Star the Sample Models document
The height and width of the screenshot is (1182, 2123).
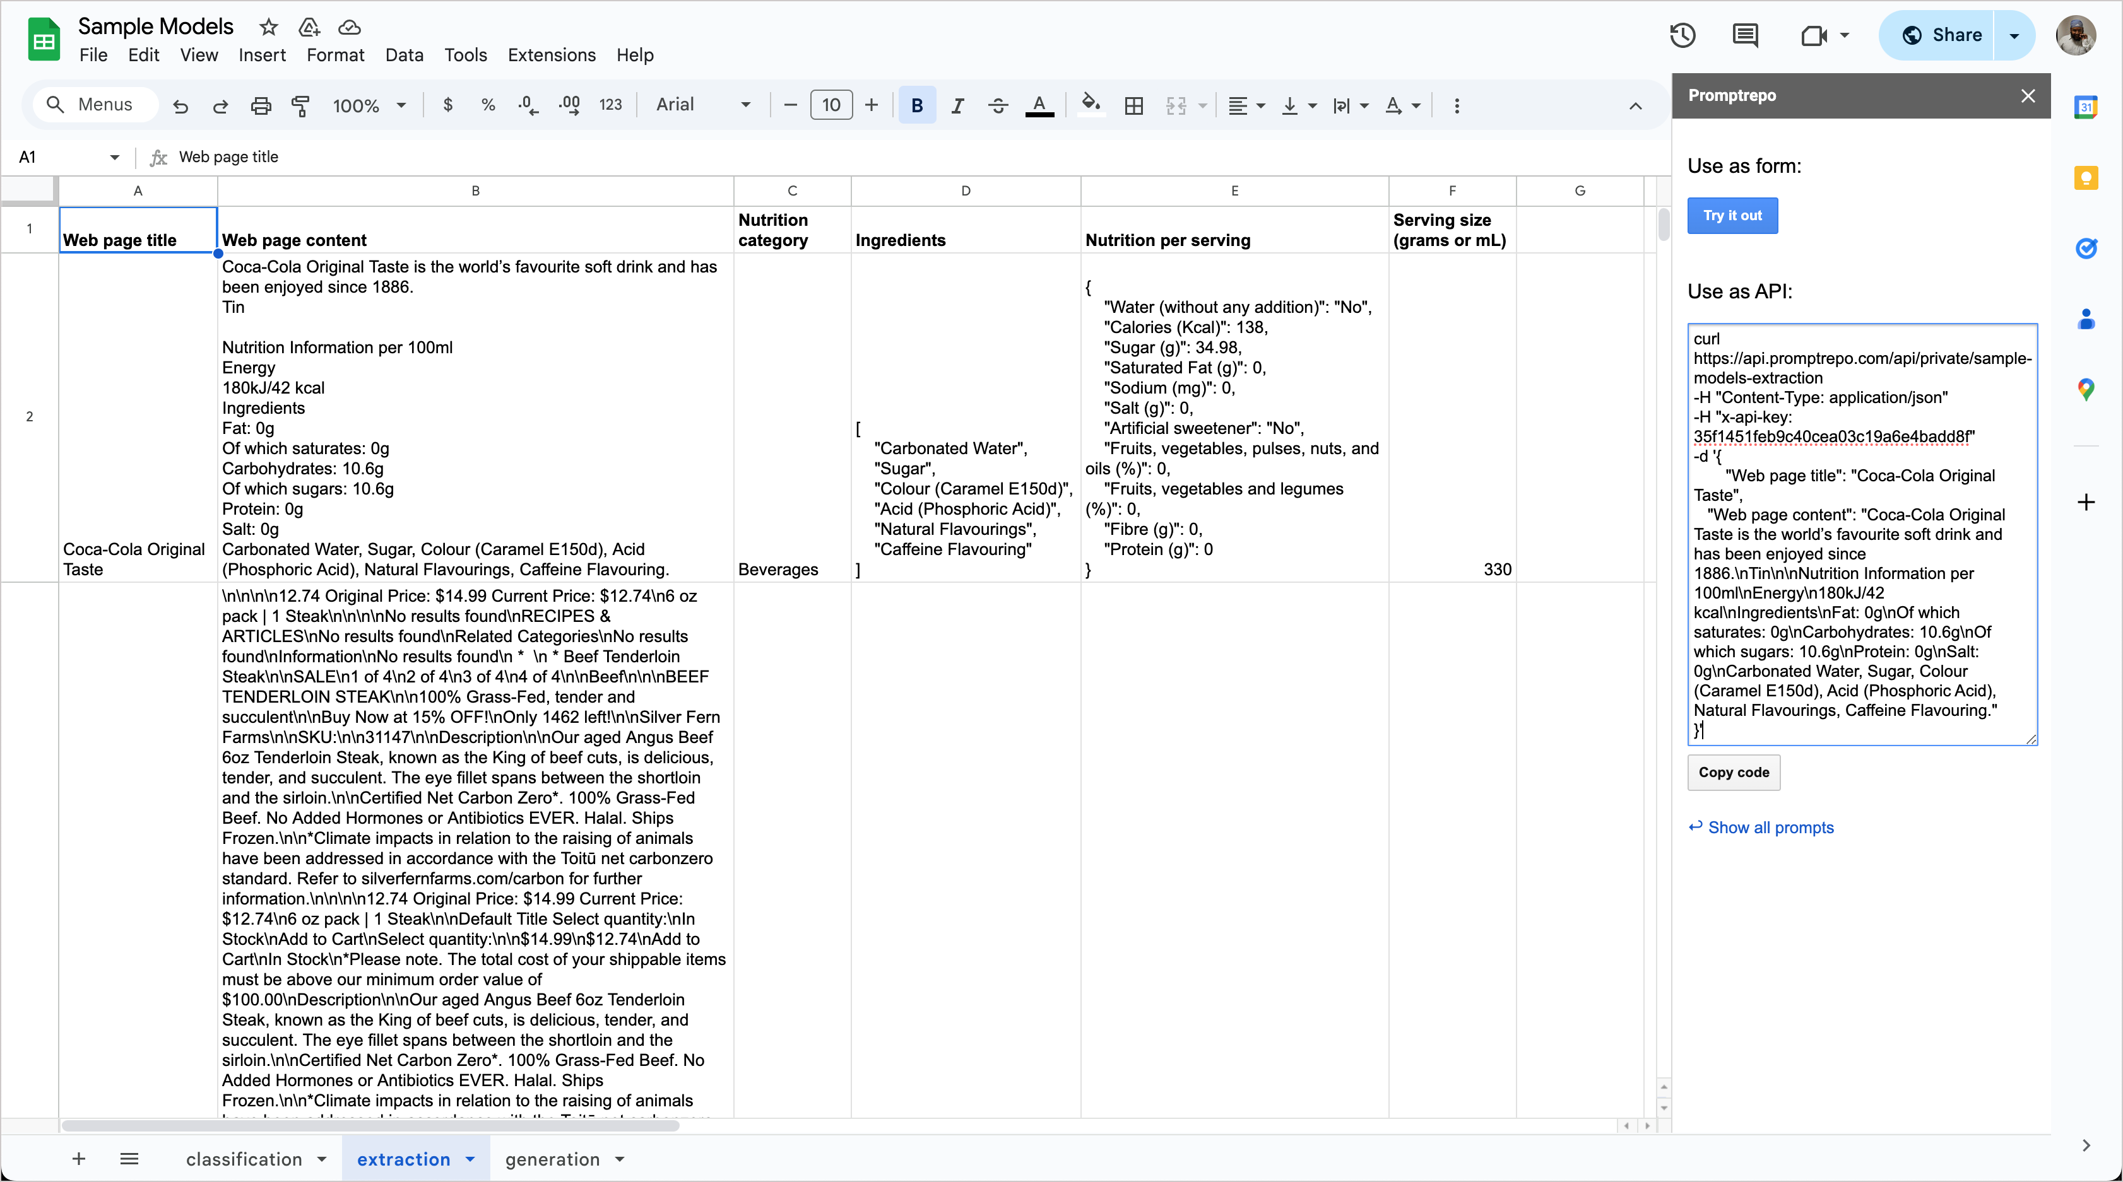(x=268, y=27)
